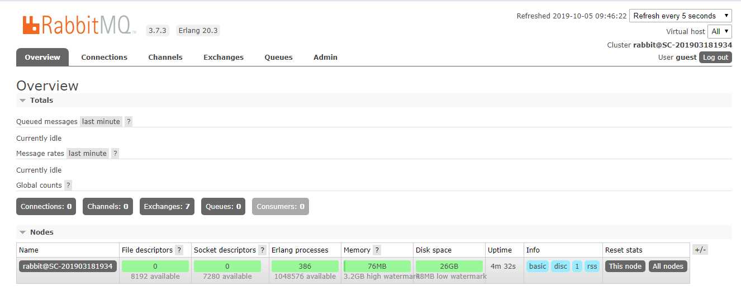Click the File descriptors usage bar

(x=155, y=266)
